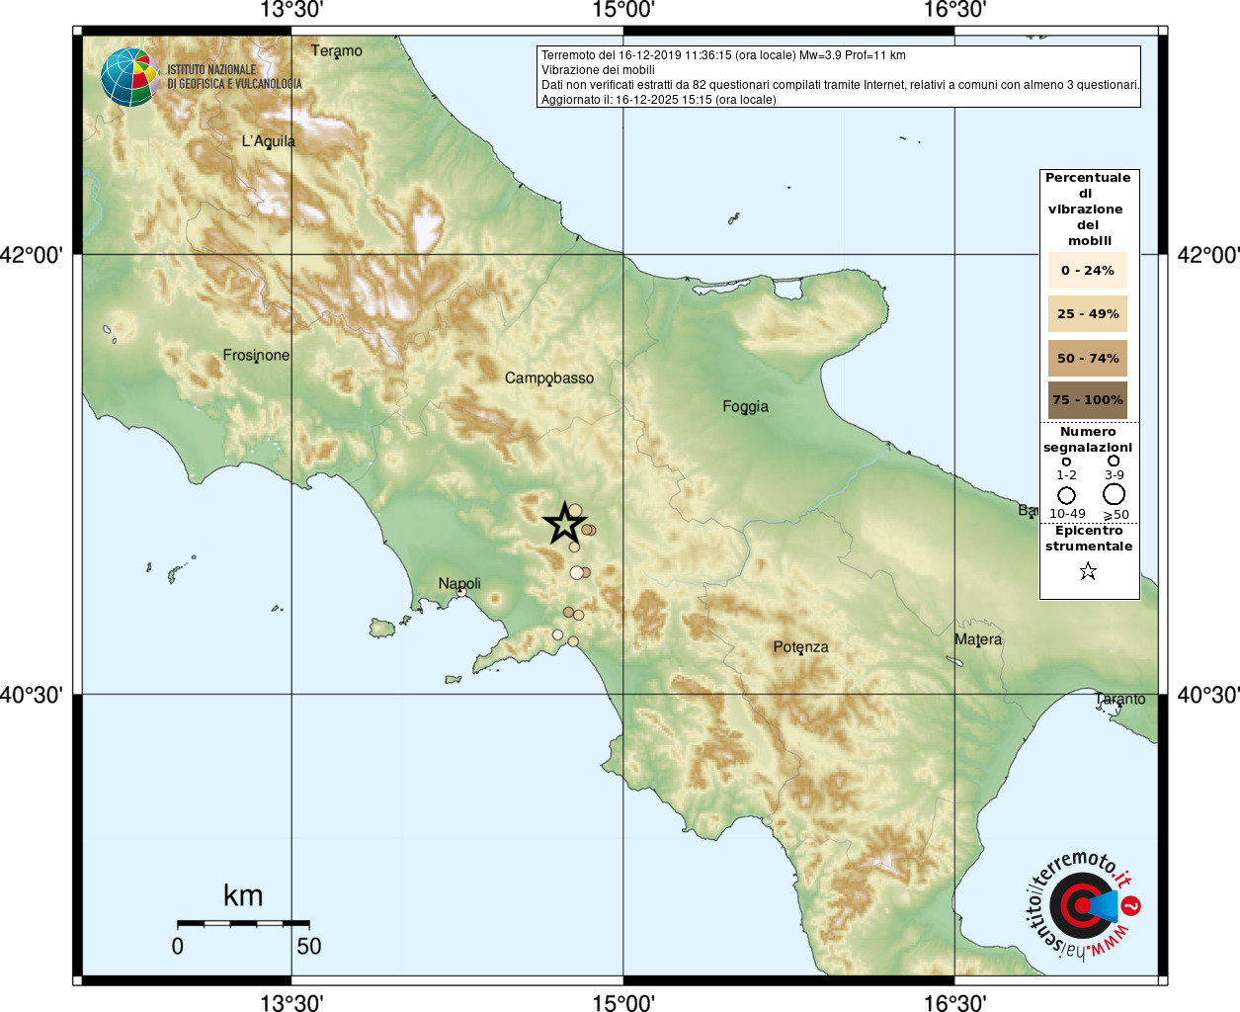The width and height of the screenshot is (1240, 1012).
Task: Click the star symbol in the legend
Action: click(1088, 571)
